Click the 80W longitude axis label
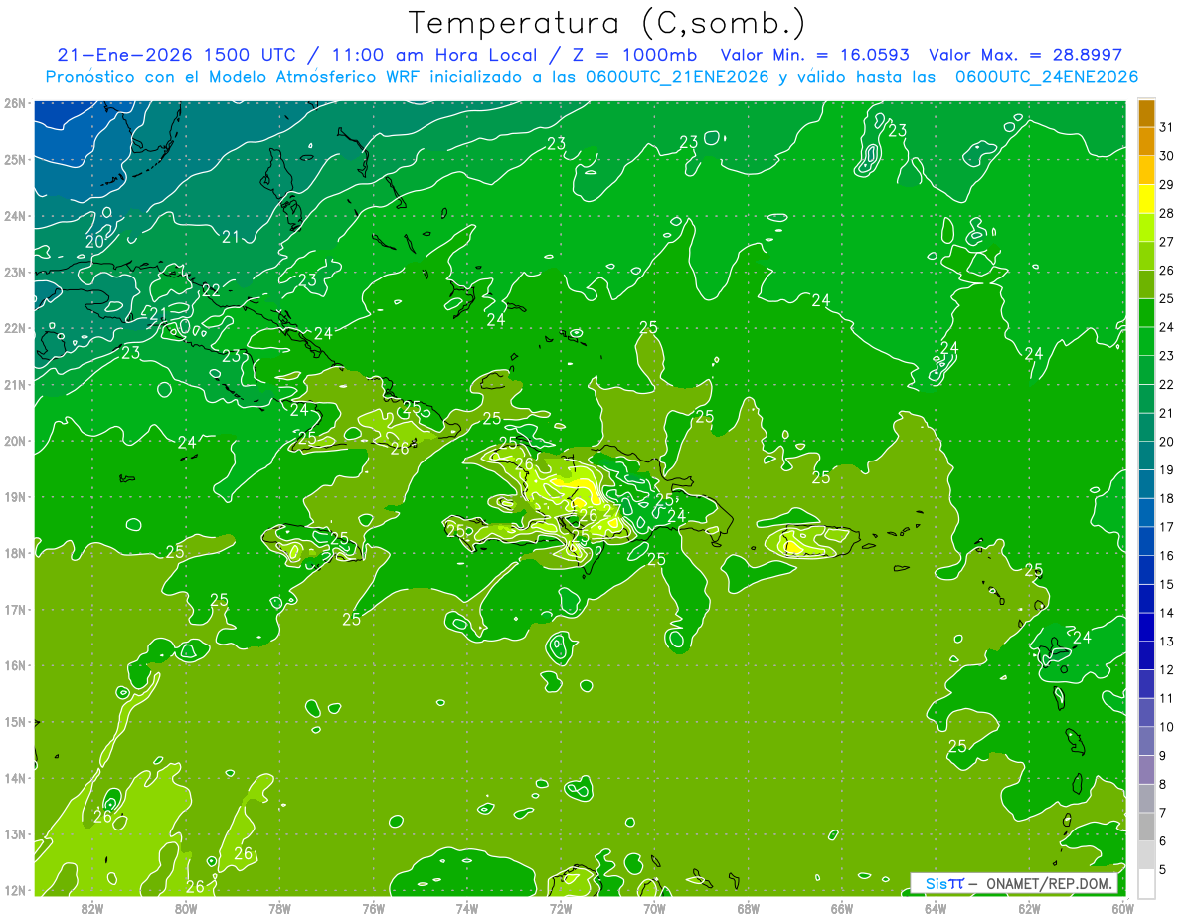This screenshot has height=922, width=1193. tap(186, 908)
